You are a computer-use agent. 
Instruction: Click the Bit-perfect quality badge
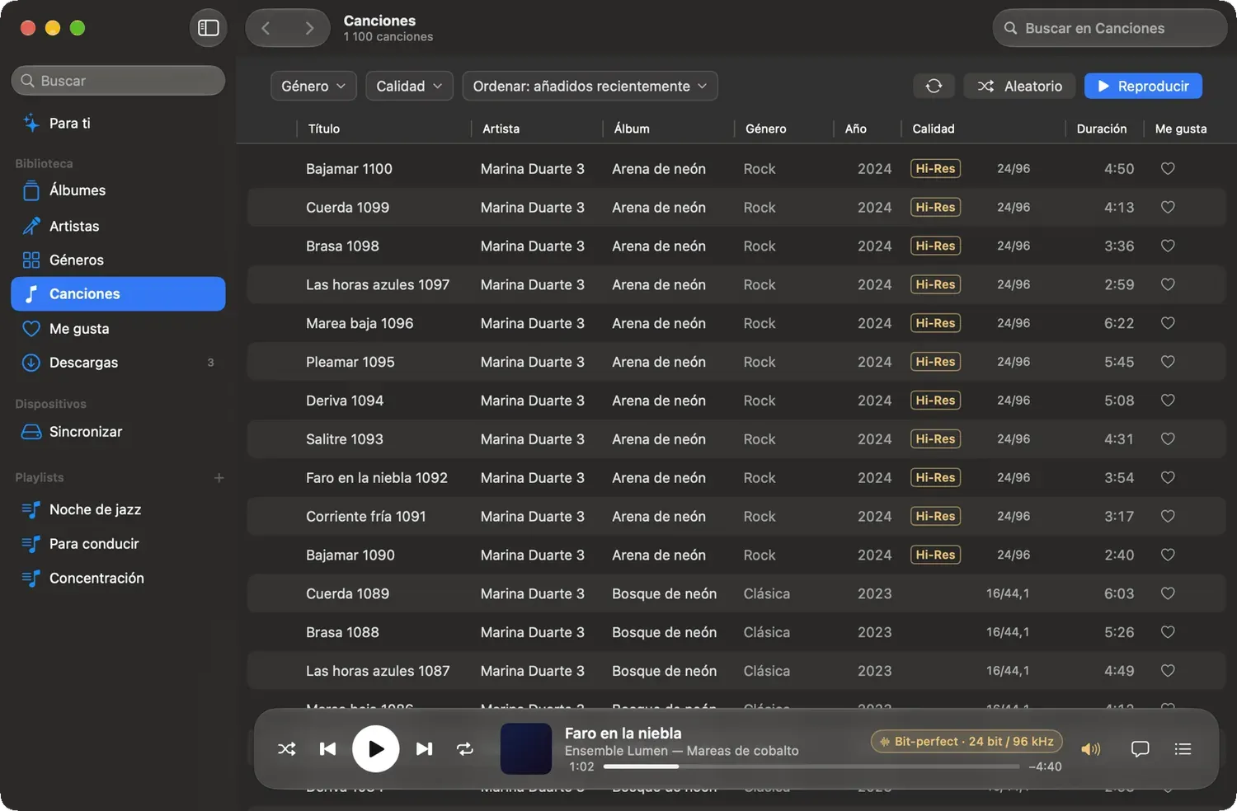pyautogui.click(x=967, y=741)
